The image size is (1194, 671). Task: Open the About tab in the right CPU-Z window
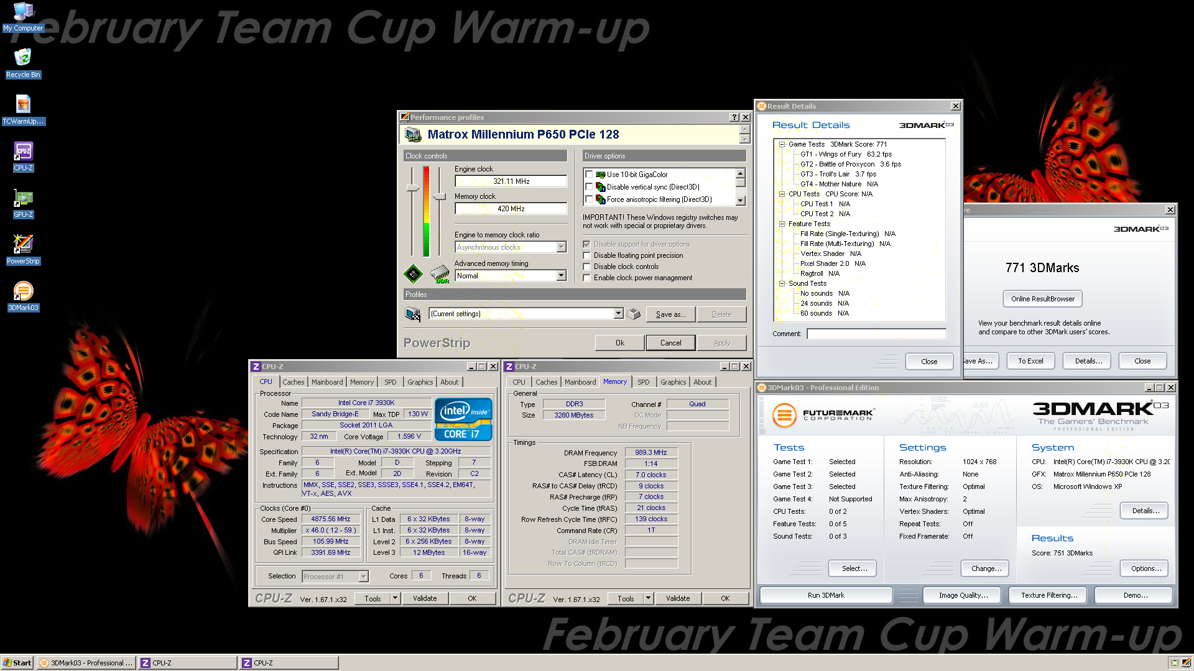point(703,382)
